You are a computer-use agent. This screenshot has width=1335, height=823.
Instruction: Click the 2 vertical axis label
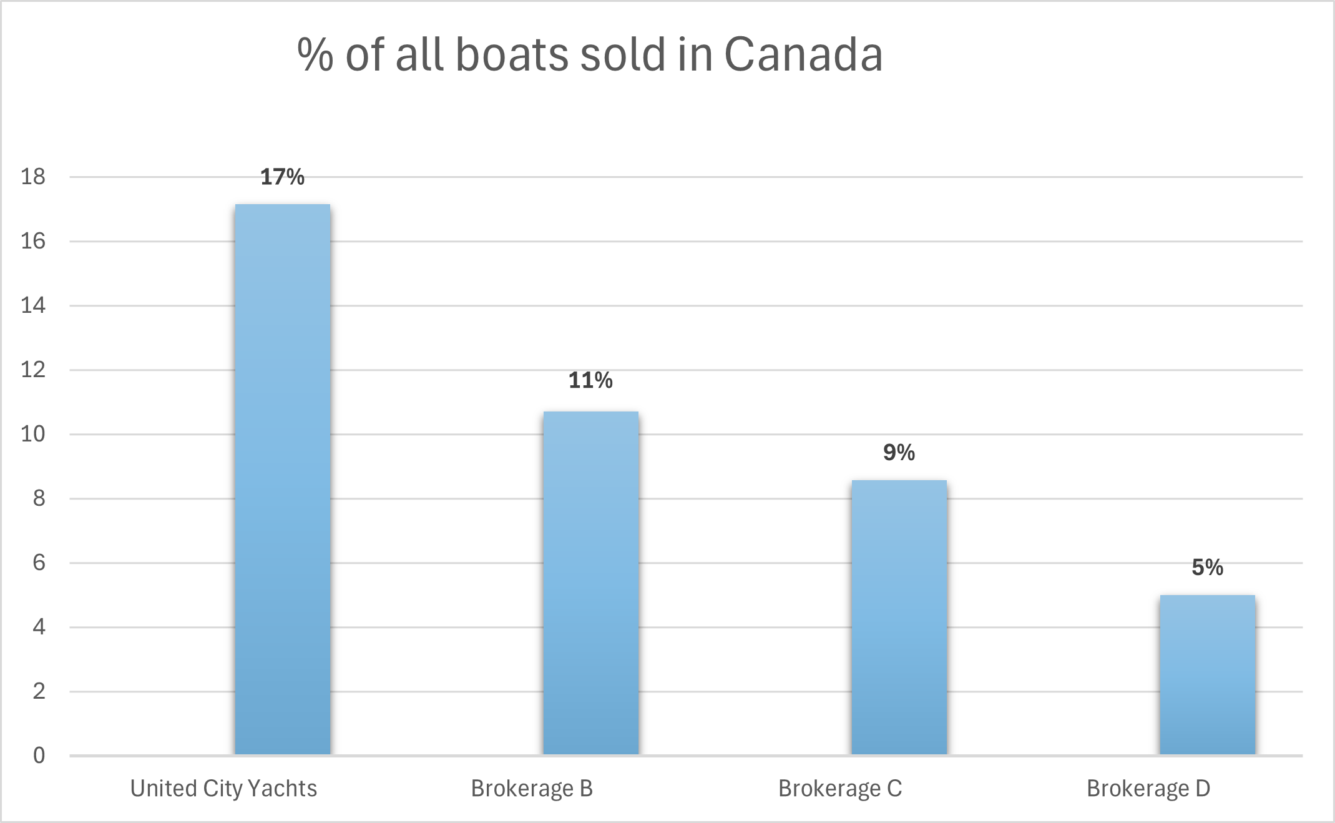(x=39, y=691)
